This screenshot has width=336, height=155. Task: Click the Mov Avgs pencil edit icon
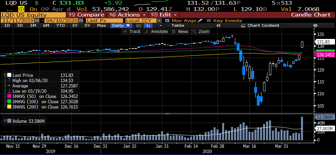coord(200,20)
